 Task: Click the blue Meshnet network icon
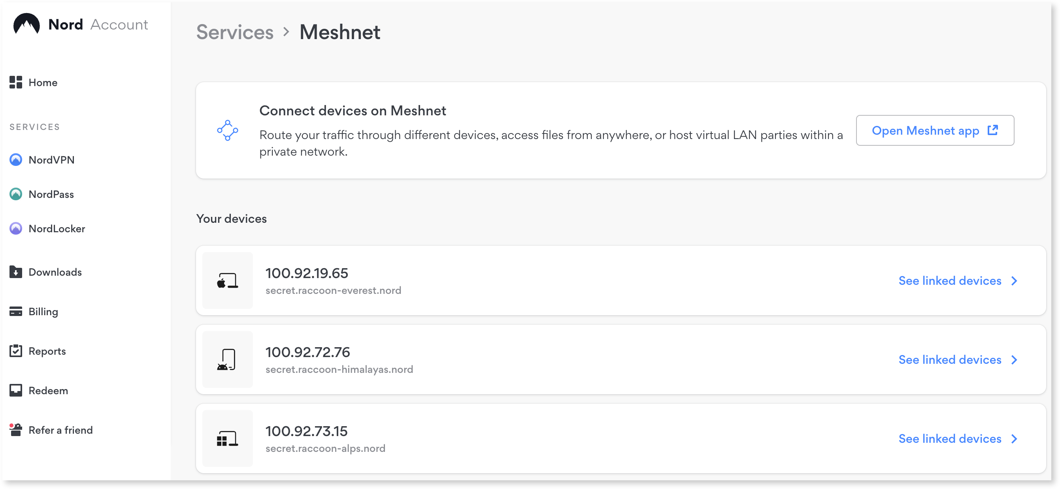click(228, 130)
